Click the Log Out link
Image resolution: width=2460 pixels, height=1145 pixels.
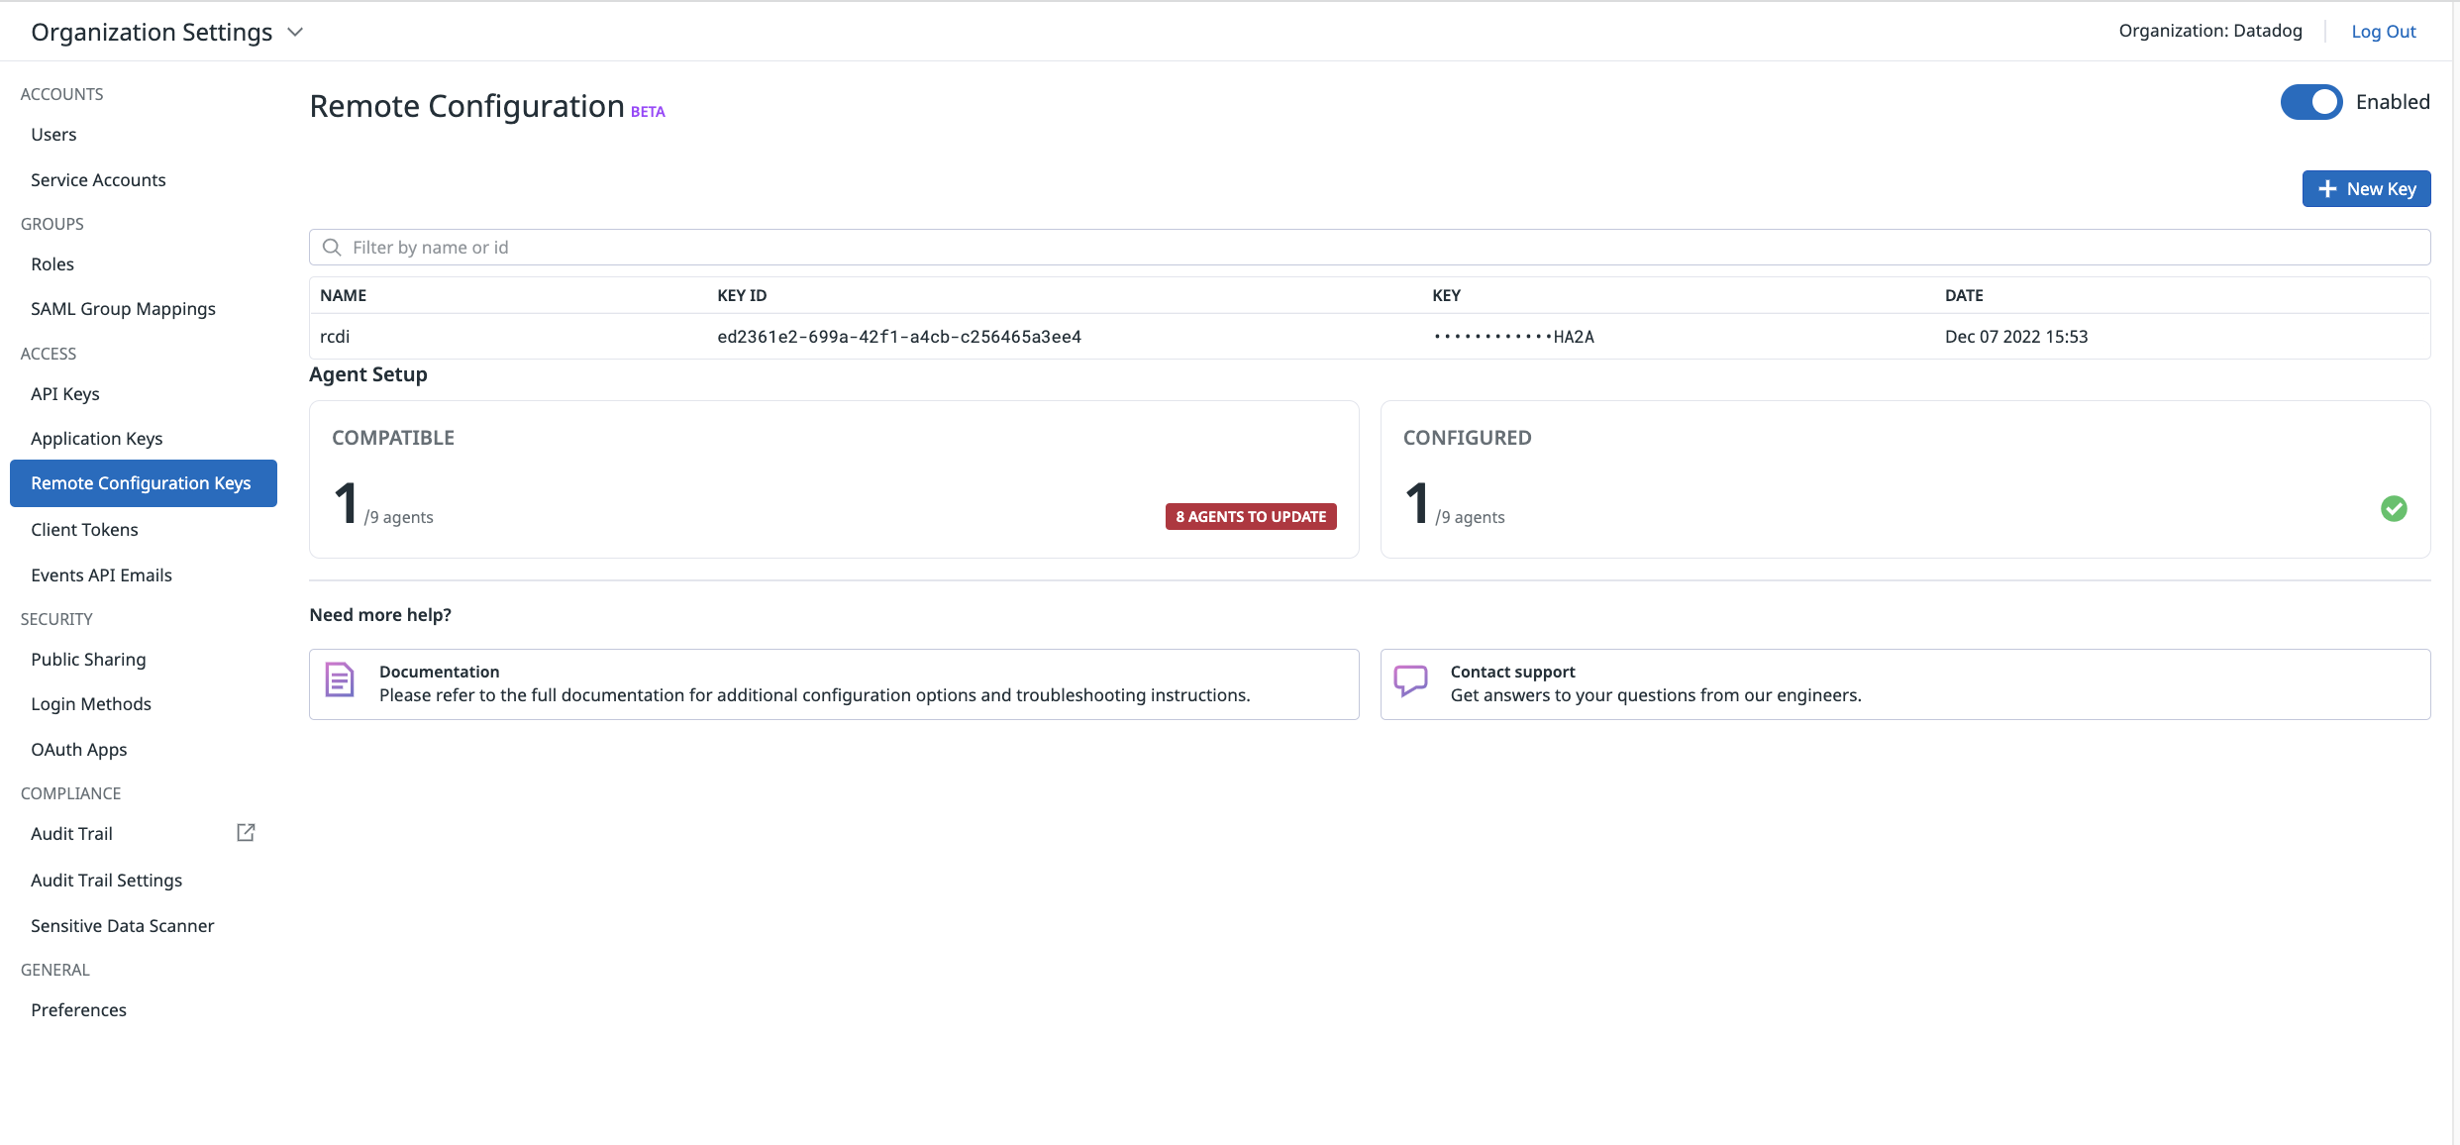point(2383,32)
